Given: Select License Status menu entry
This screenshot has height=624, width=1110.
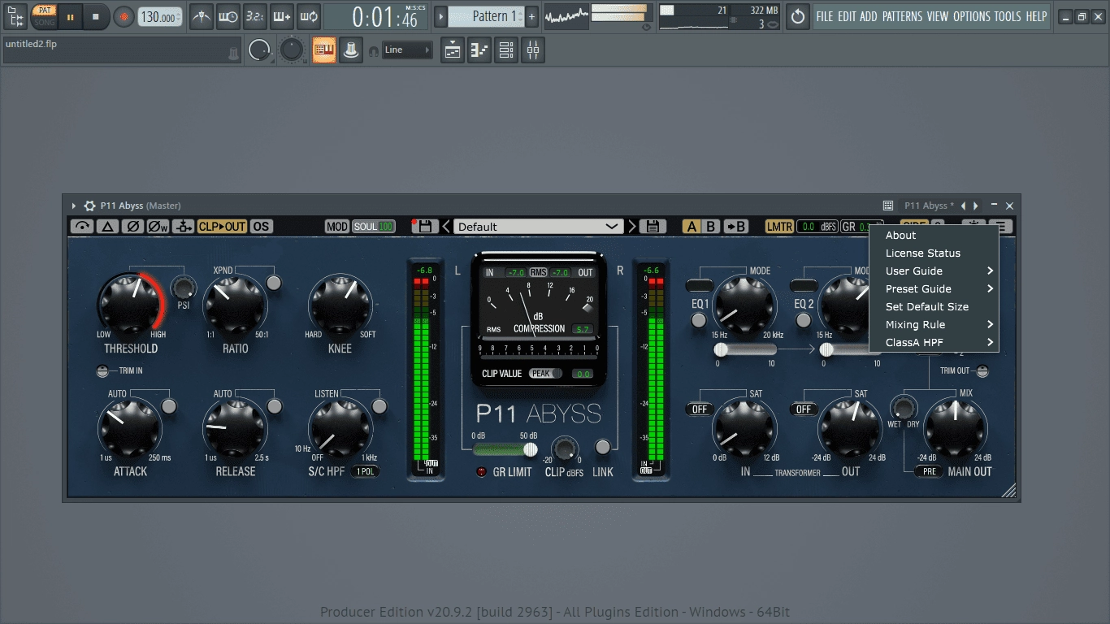Looking at the screenshot, I should click(934, 253).
